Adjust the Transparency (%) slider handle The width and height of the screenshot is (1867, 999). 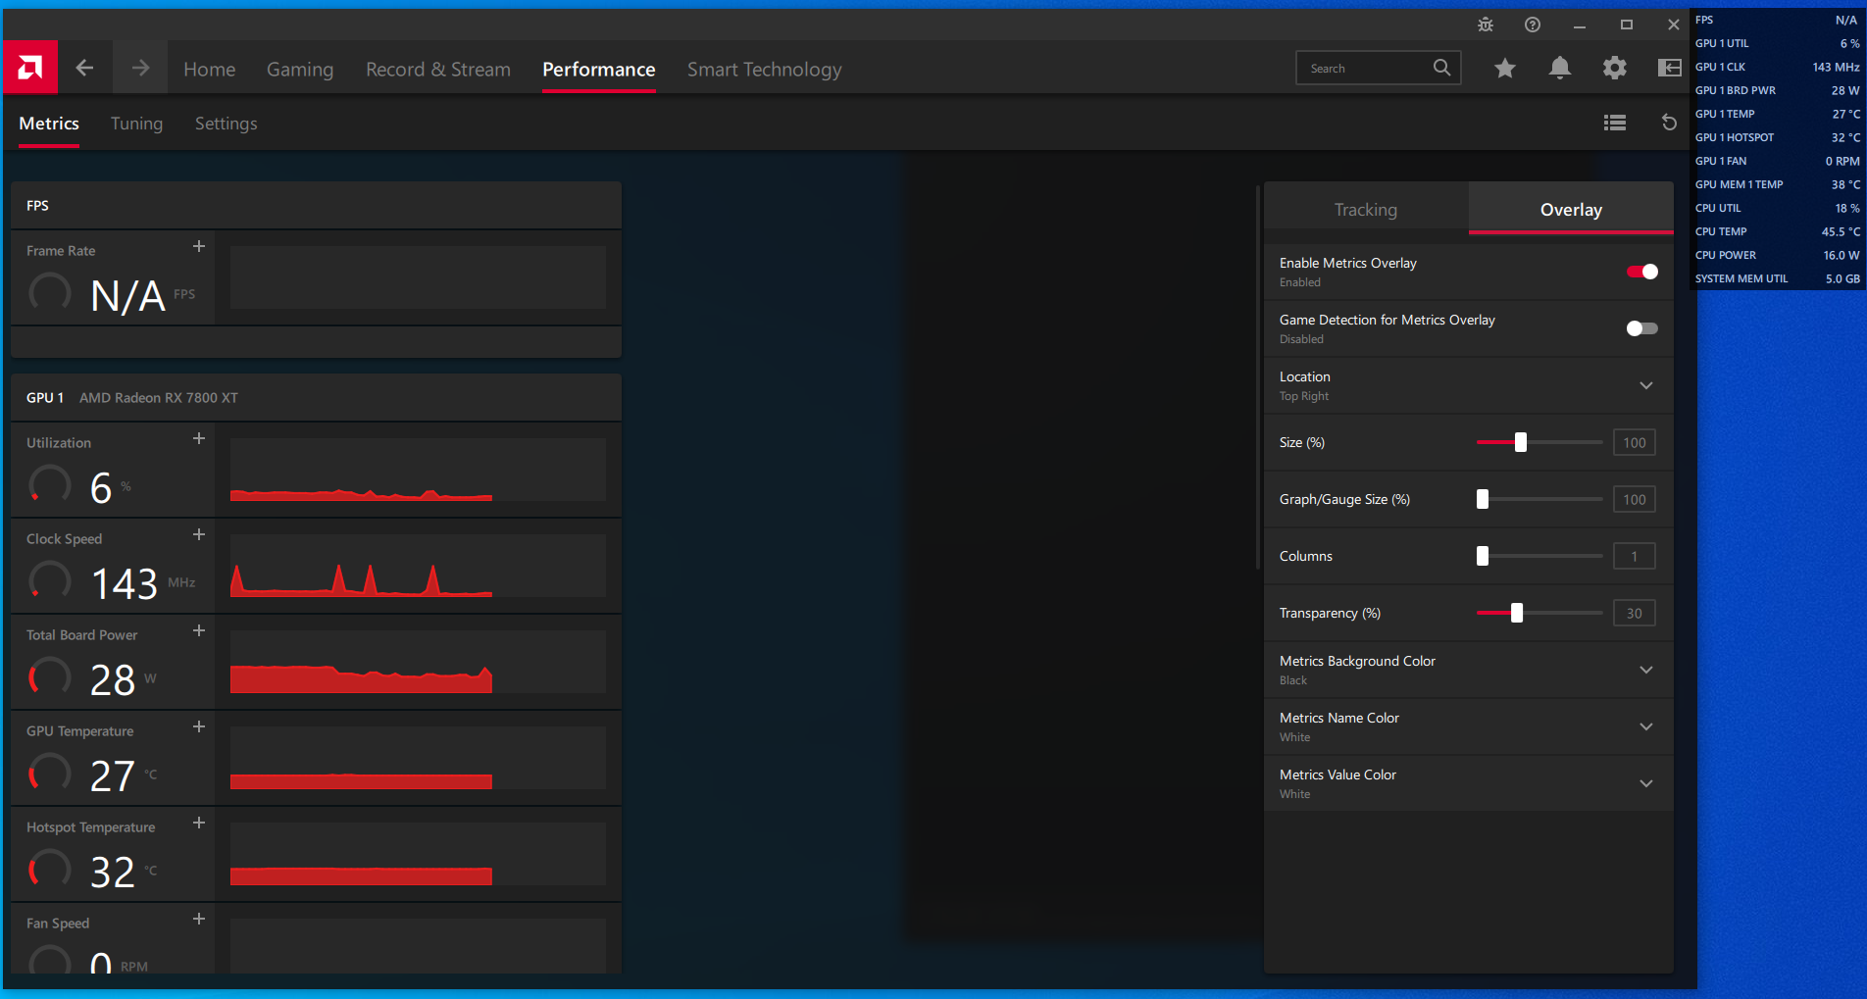pyautogui.click(x=1517, y=613)
